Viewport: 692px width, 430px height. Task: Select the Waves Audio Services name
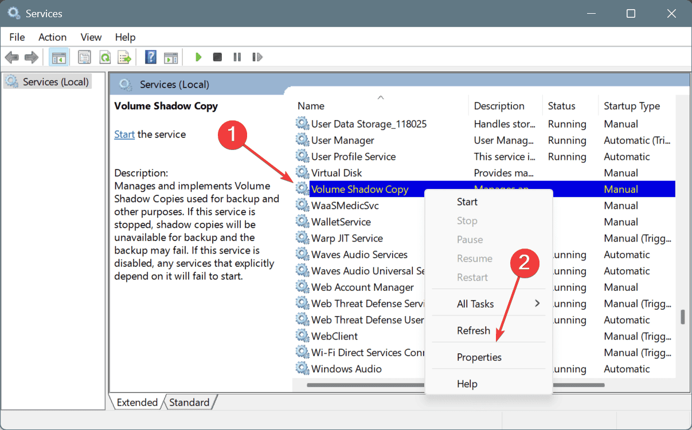tap(359, 254)
